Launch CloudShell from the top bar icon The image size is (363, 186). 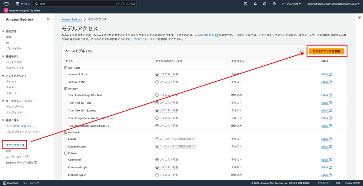click(246, 4)
